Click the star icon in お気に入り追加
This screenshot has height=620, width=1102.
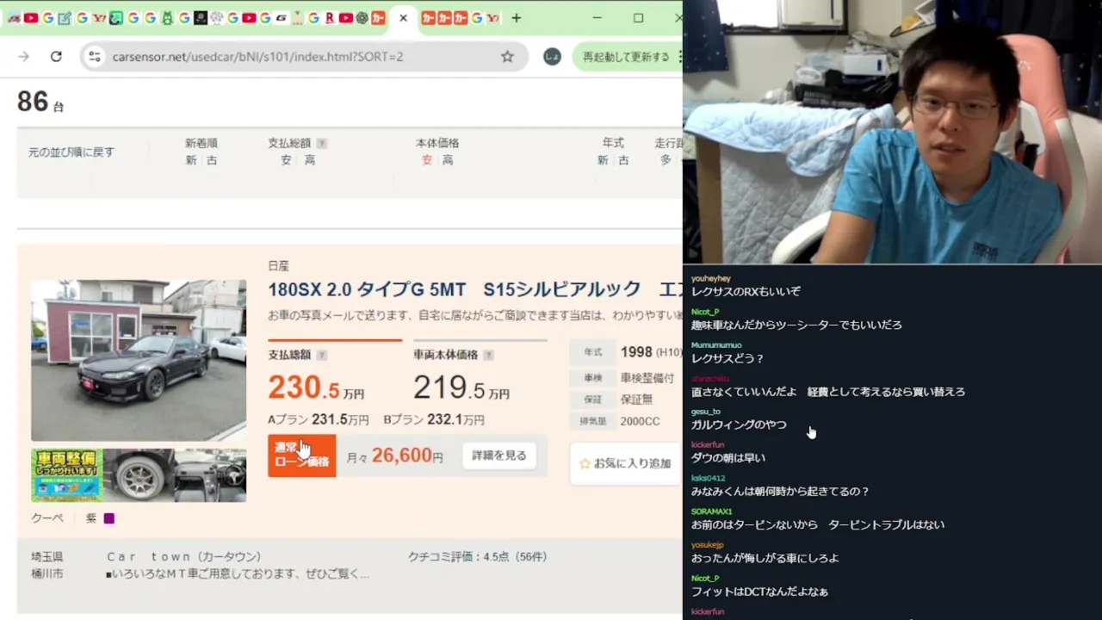[585, 463]
